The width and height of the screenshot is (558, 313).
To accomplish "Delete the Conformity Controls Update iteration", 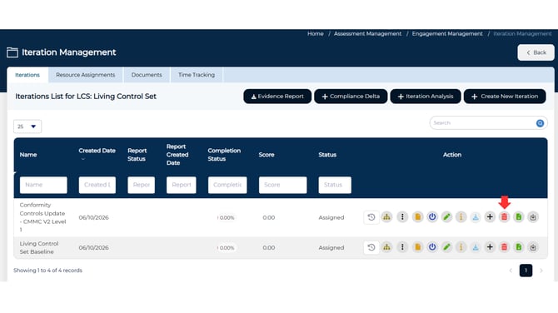I will click(504, 217).
